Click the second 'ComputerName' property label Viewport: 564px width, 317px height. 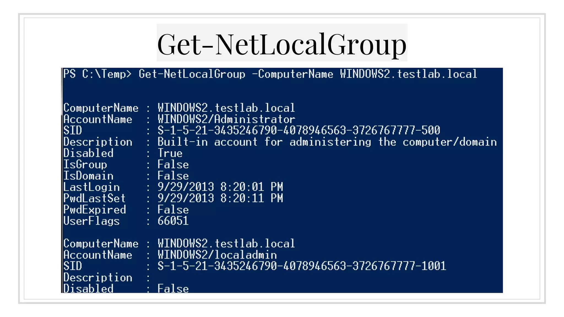coord(101,244)
